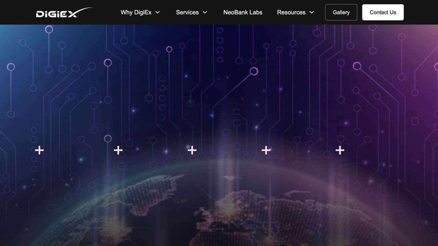Screen dimensions: 438x246
Task: Click the Contact Us button
Action: tap(383, 12)
